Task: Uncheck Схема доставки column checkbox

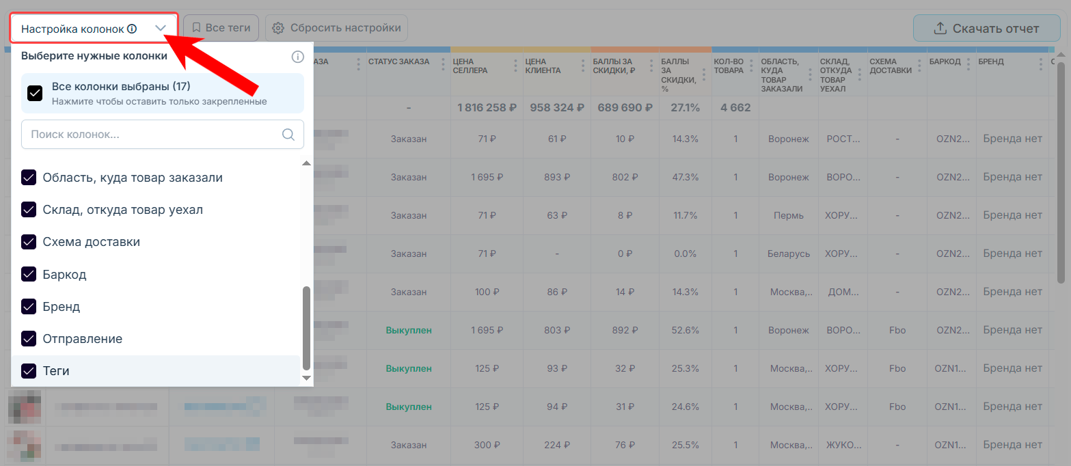Action: click(29, 242)
